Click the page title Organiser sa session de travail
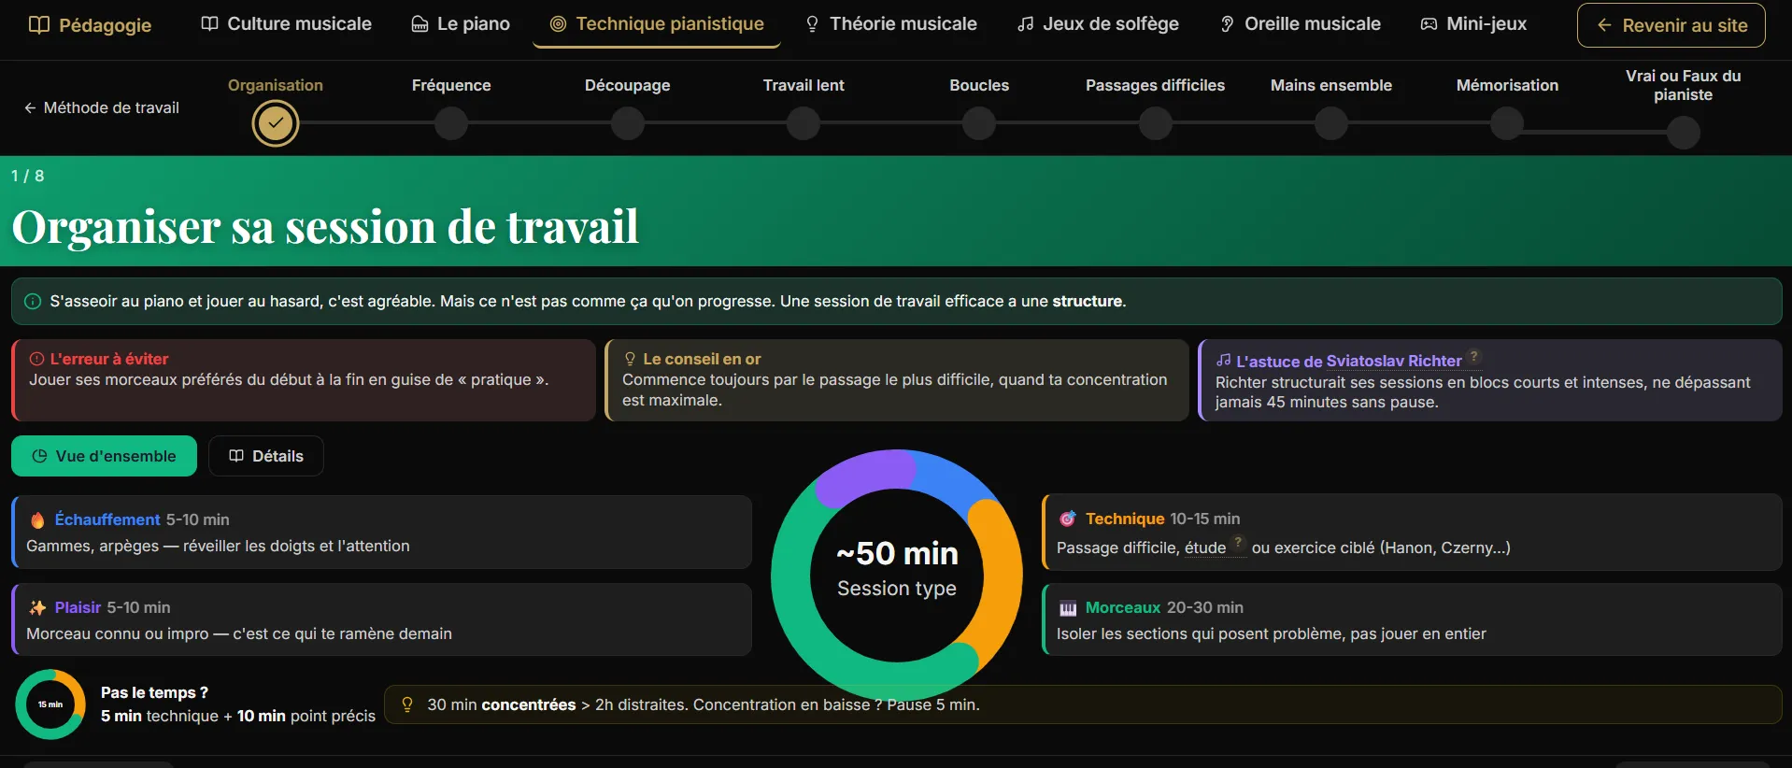This screenshot has height=768, width=1792. pyautogui.click(x=325, y=227)
